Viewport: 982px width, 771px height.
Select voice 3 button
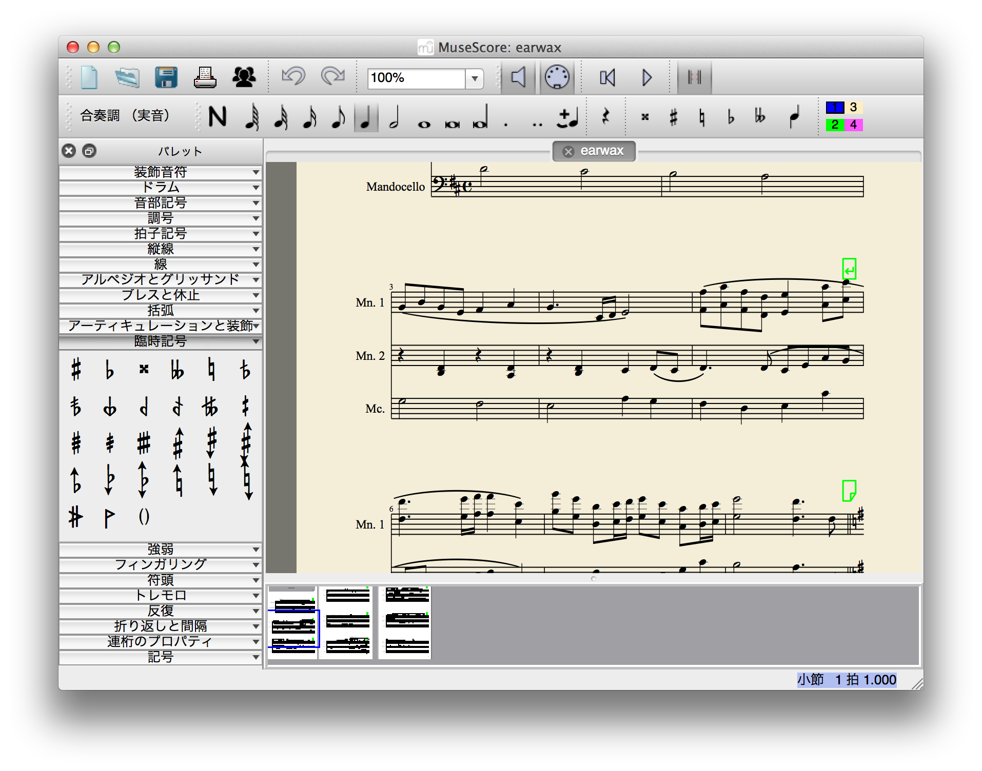coord(853,108)
